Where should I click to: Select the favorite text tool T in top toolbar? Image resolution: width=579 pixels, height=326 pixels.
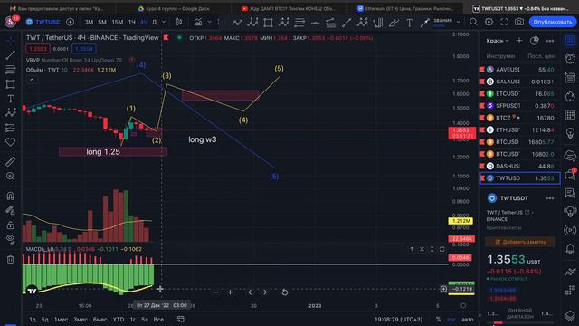pos(409,23)
